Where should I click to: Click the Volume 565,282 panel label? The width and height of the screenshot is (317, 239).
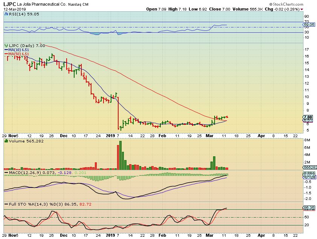click(x=21, y=141)
